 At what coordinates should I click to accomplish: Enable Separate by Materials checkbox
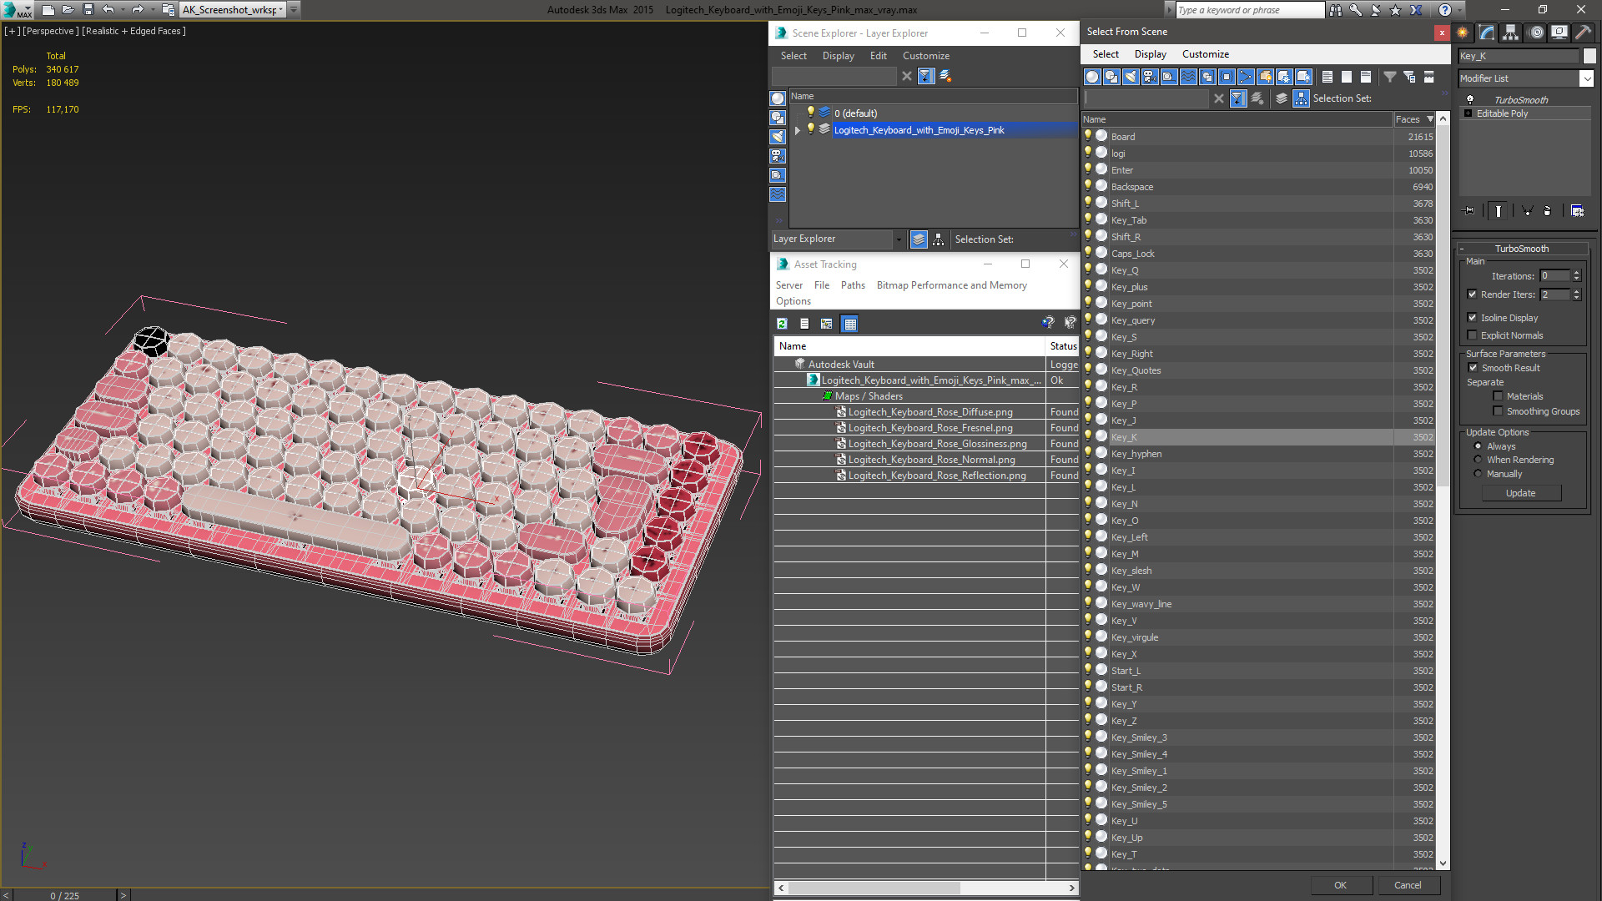pyautogui.click(x=1498, y=396)
